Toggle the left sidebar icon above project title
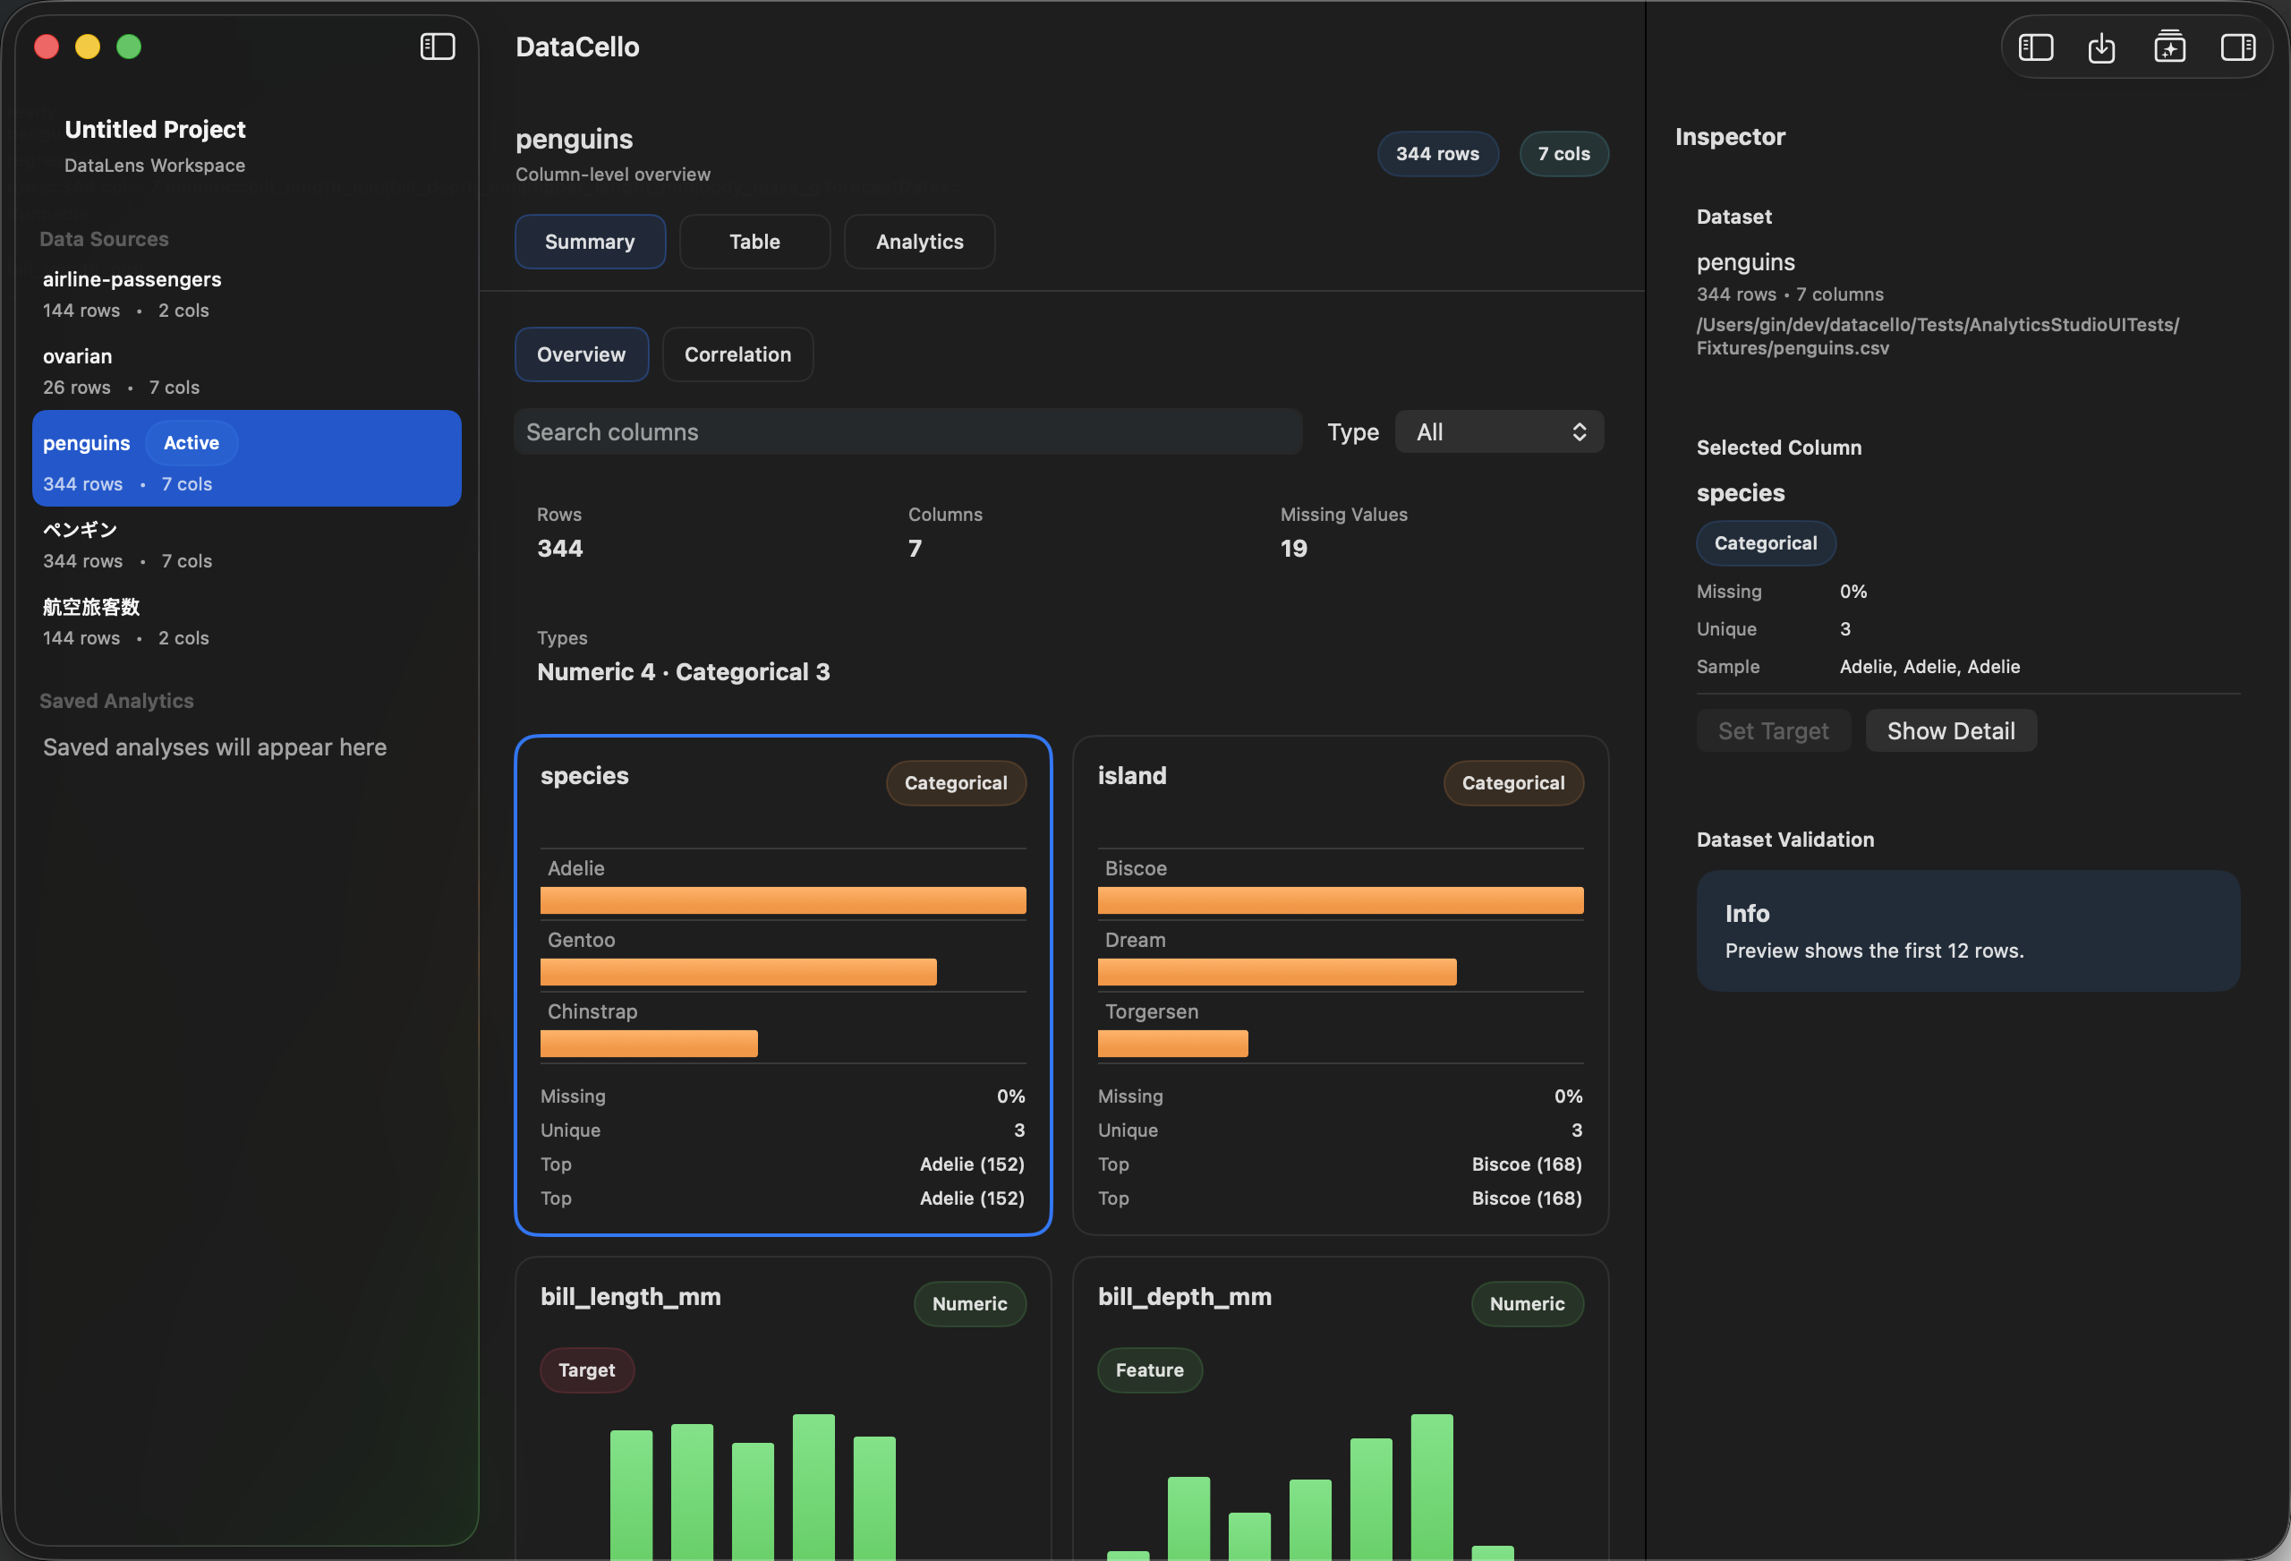This screenshot has height=1561, width=2291. pos(437,47)
